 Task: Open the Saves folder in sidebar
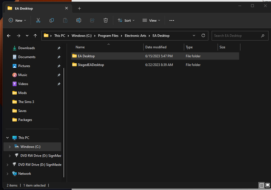tap(22, 111)
